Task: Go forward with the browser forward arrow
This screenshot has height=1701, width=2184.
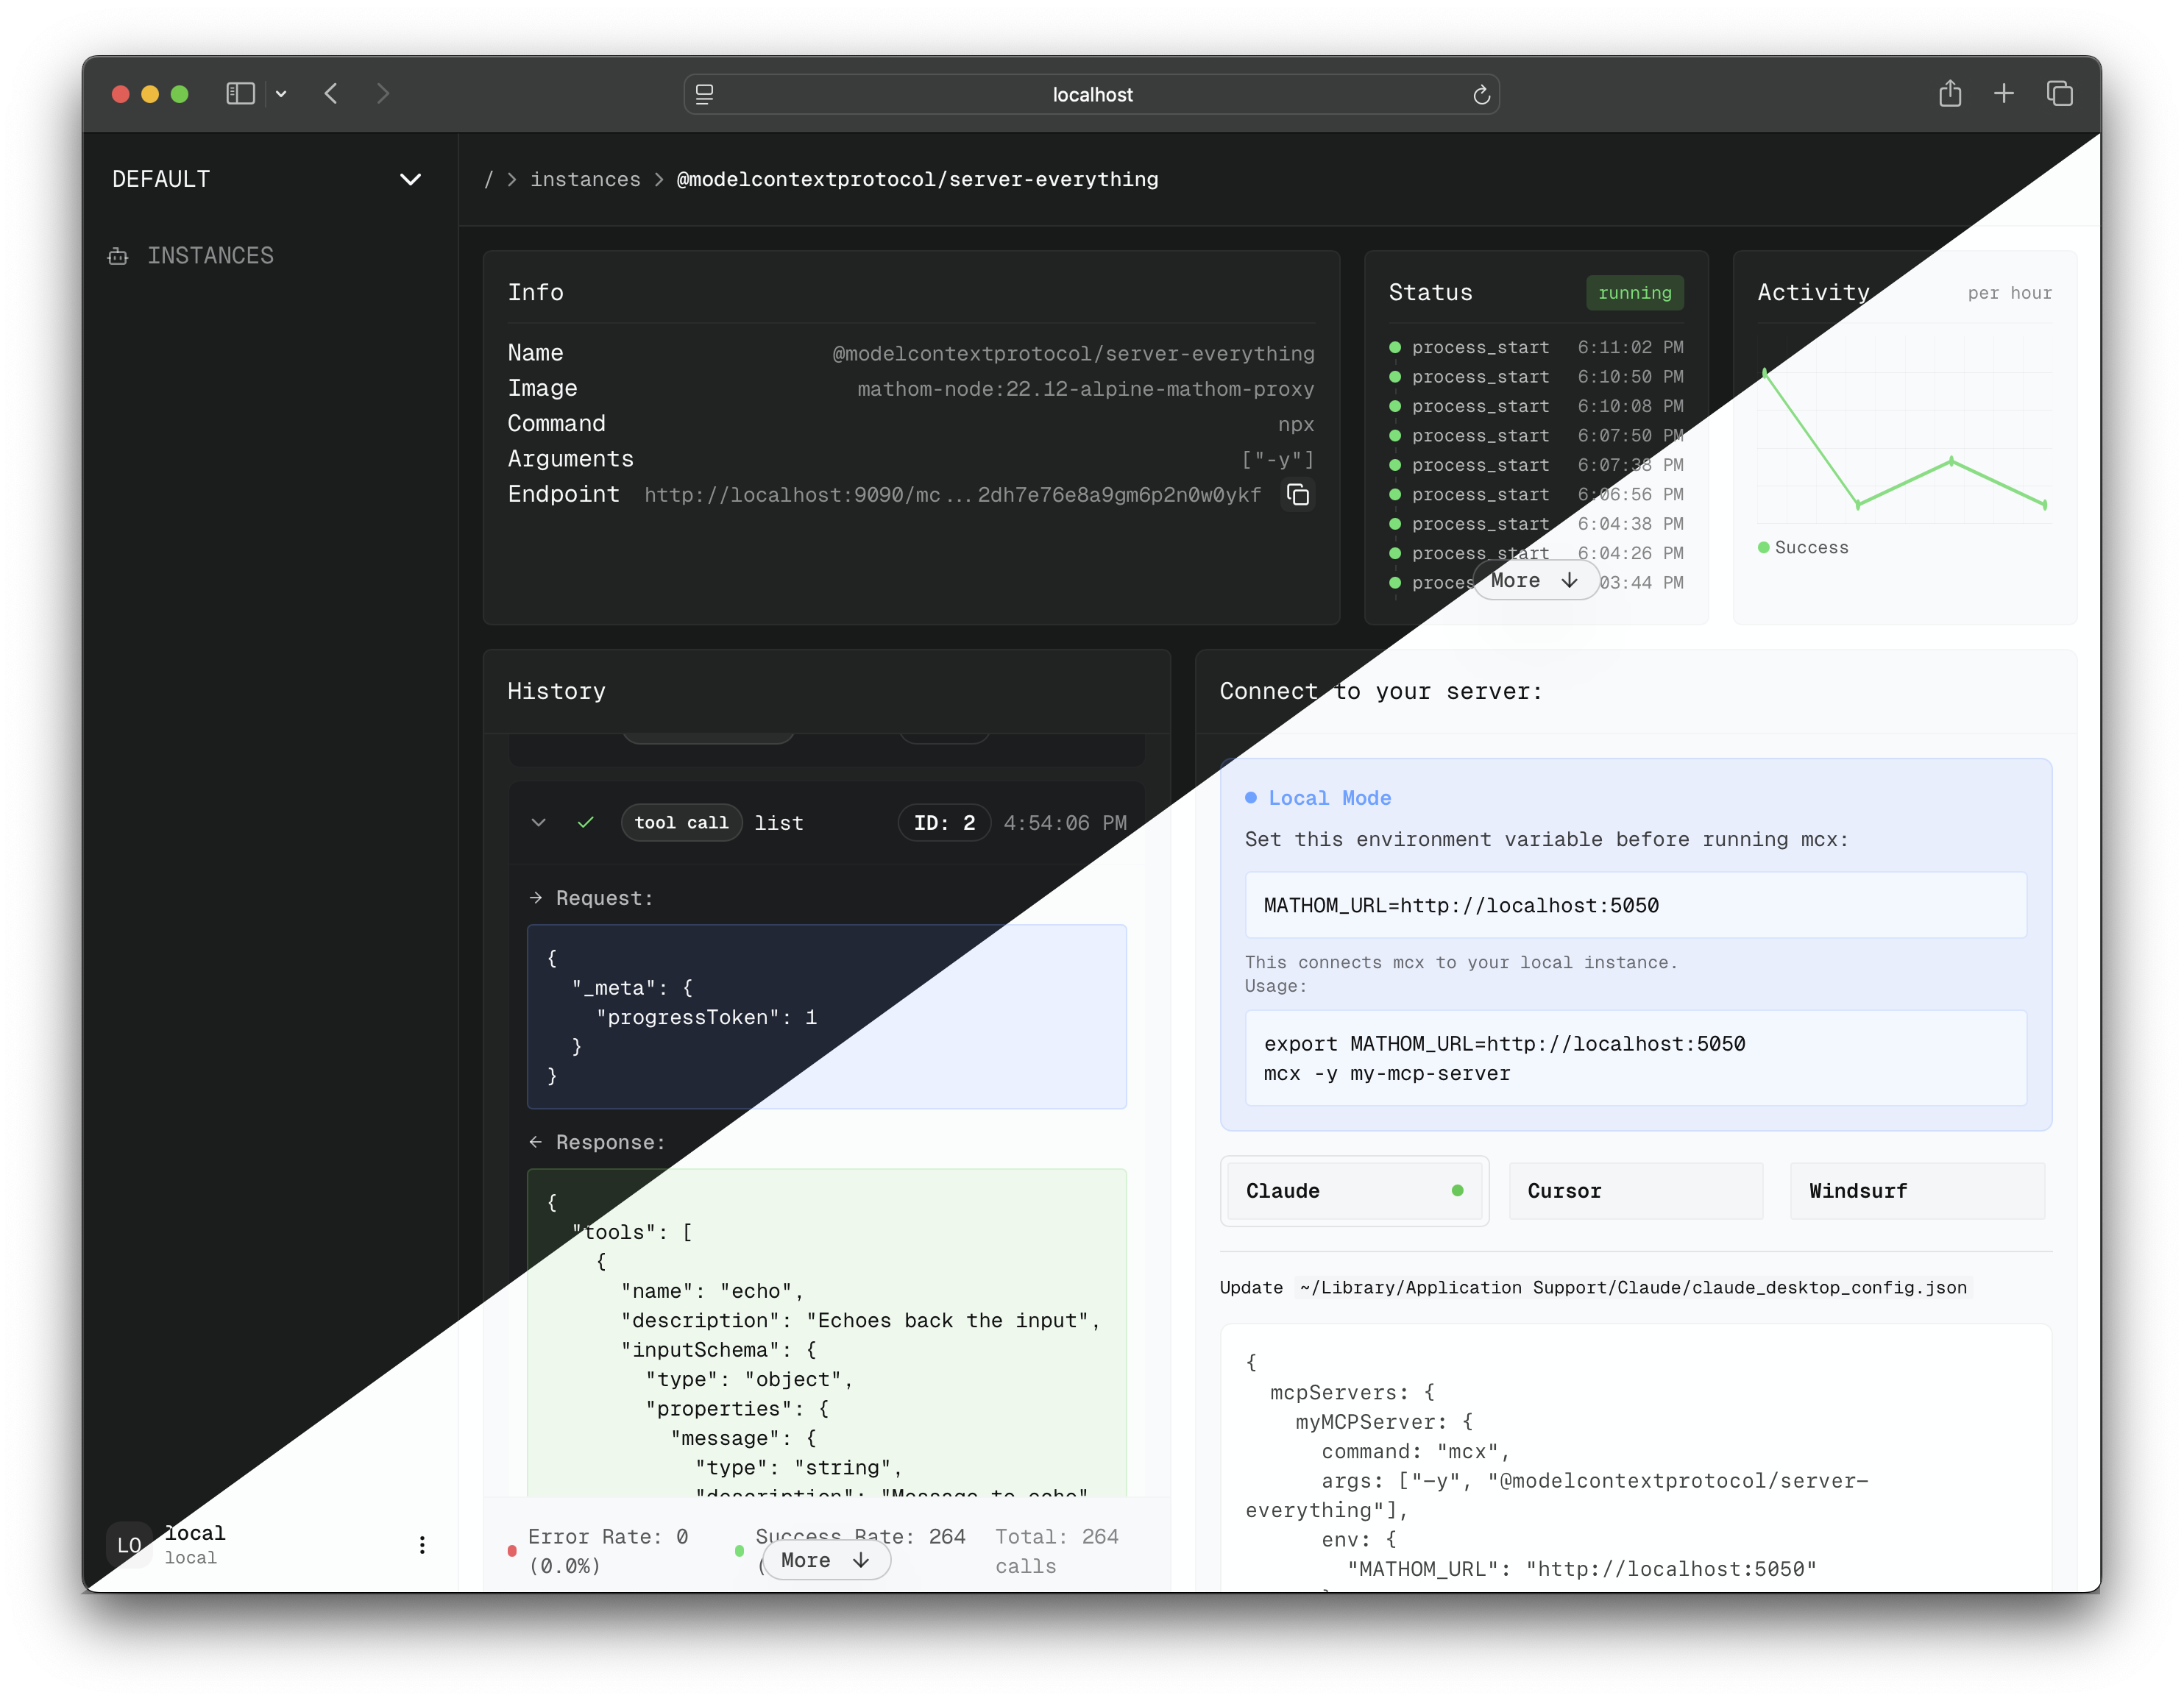Action: (x=383, y=94)
